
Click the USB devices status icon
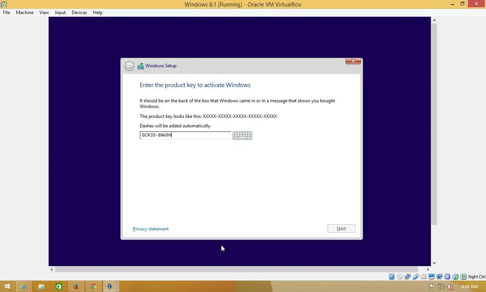point(416,277)
